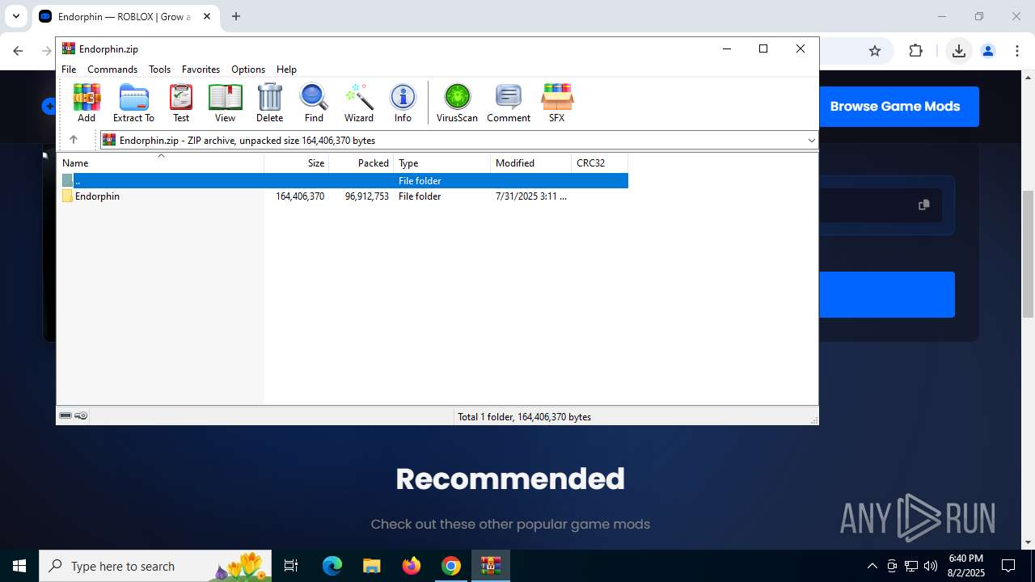Image resolution: width=1035 pixels, height=582 pixels.
Task: Run the Test archive tool
Action: [181, 103]
